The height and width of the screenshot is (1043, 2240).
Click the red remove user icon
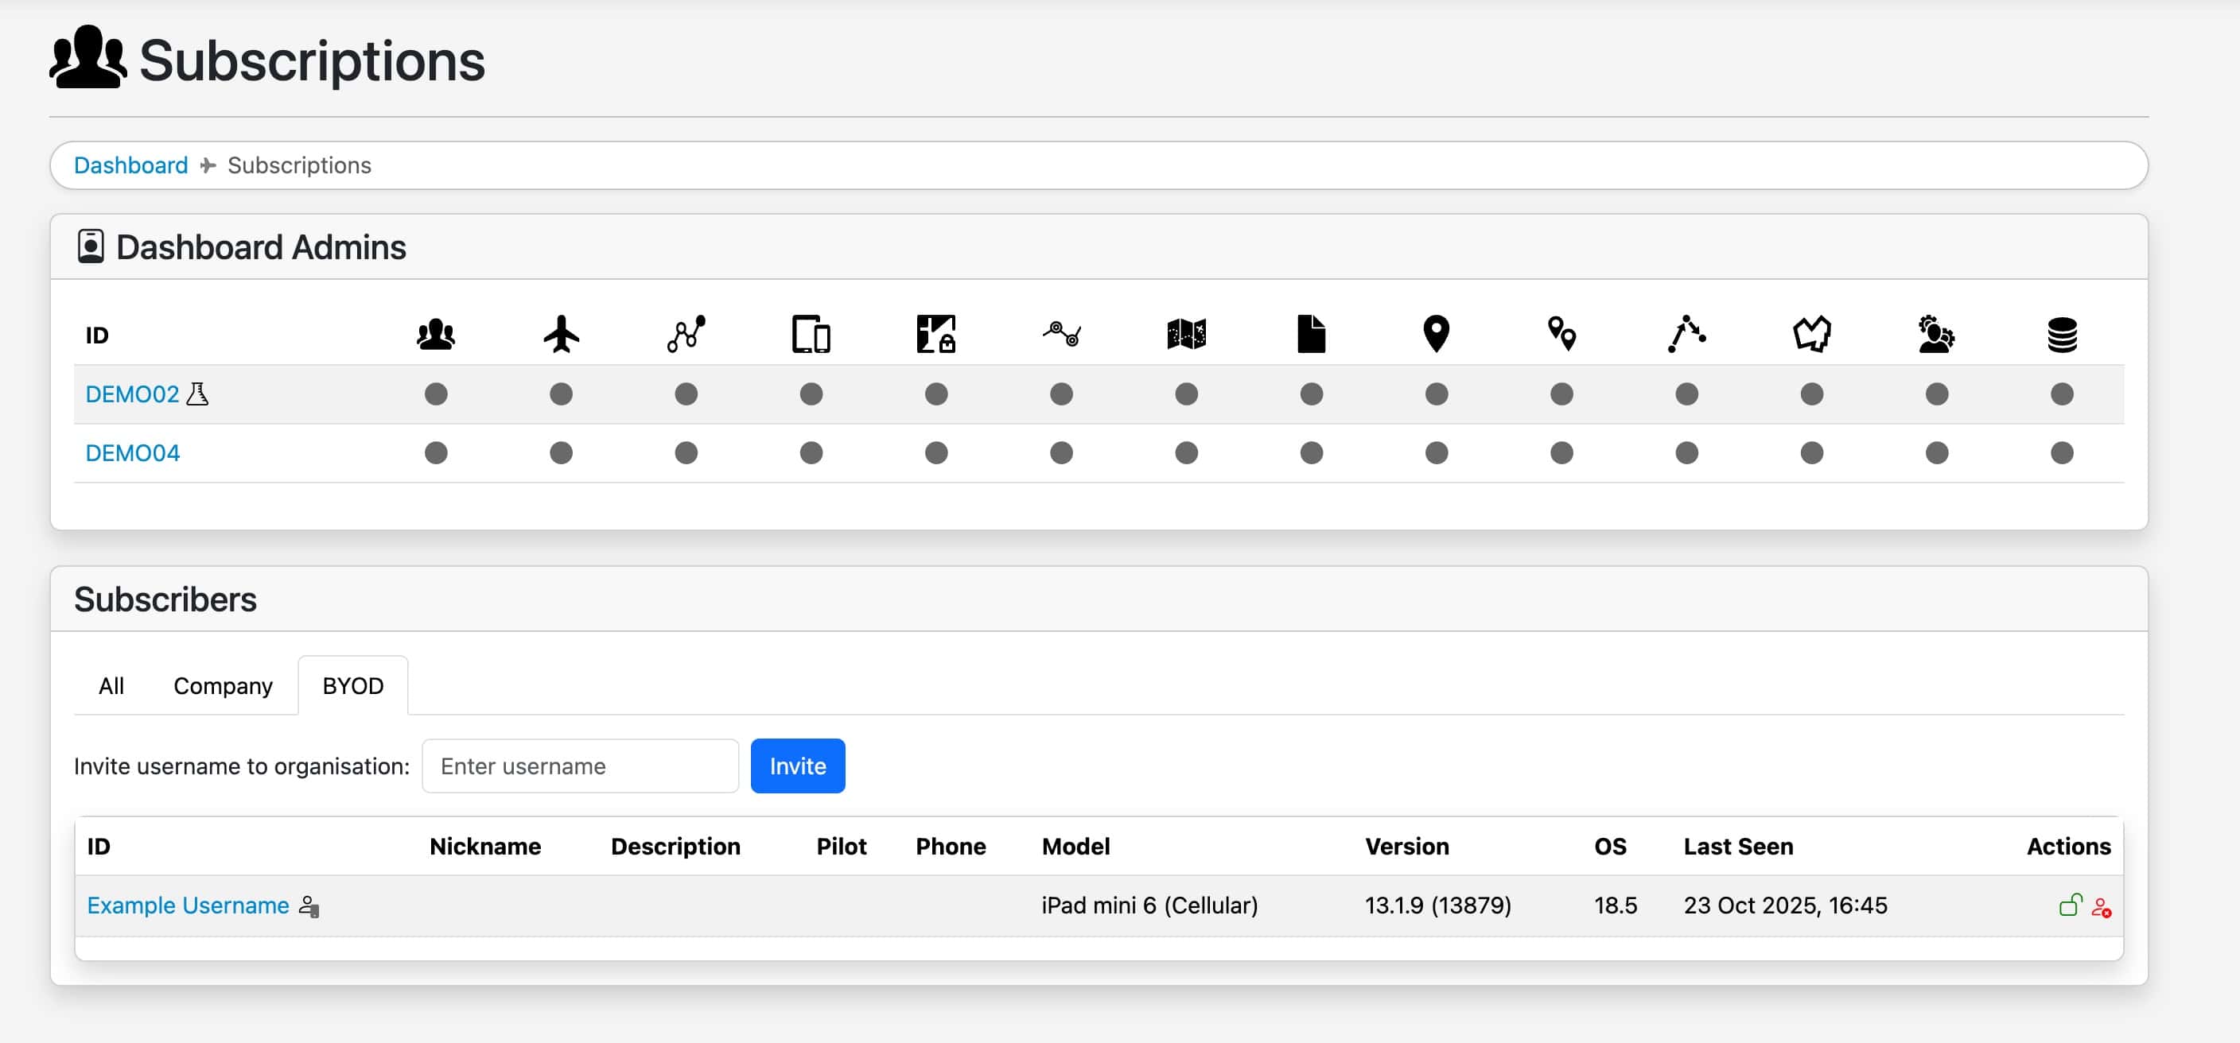tap(2102, 907)
